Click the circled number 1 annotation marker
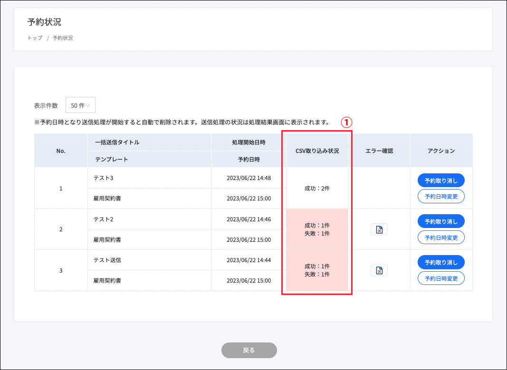Viewport: 507px width, 370px height. [346, 122]
